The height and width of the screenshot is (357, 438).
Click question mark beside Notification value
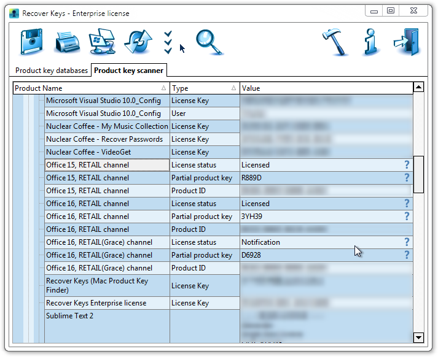tap(407, 242)
